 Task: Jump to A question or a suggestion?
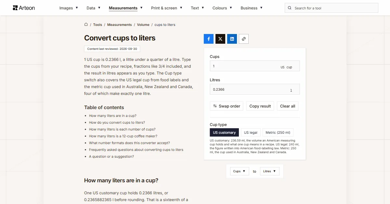point(111,156)
